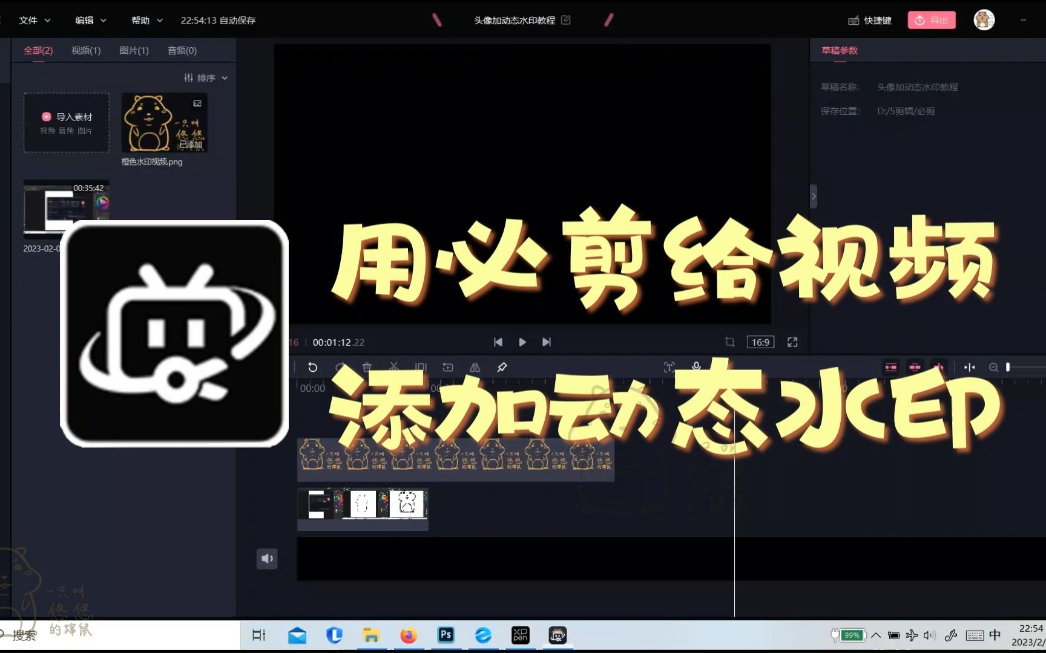Expand the 排序 sort dropdown
The height and width of the screenshot is (653, 1046).
pyautogui.click(x=206, y=78)
